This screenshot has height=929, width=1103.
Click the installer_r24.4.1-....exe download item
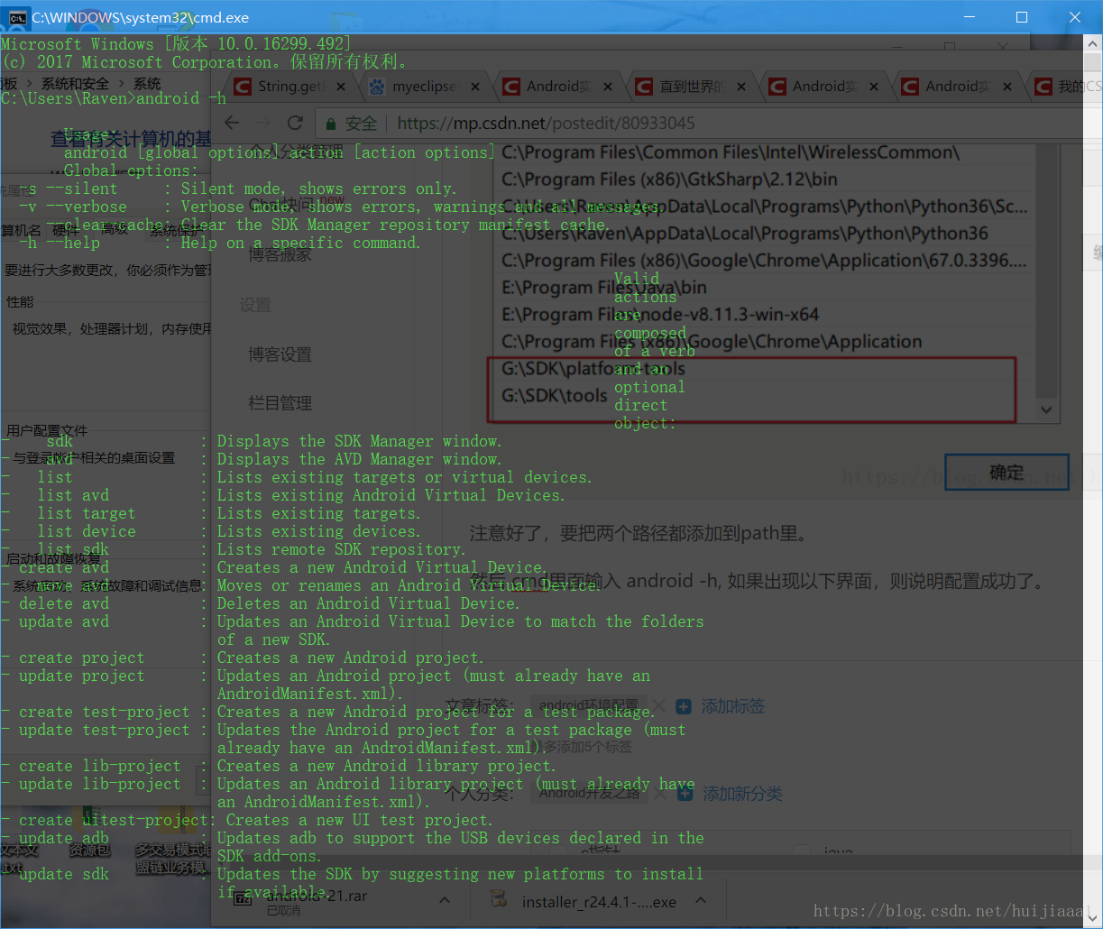click(x=598, y=900)
